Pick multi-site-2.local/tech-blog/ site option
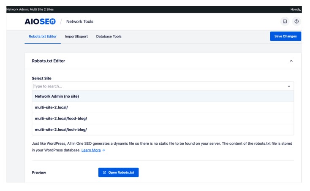 163,130
